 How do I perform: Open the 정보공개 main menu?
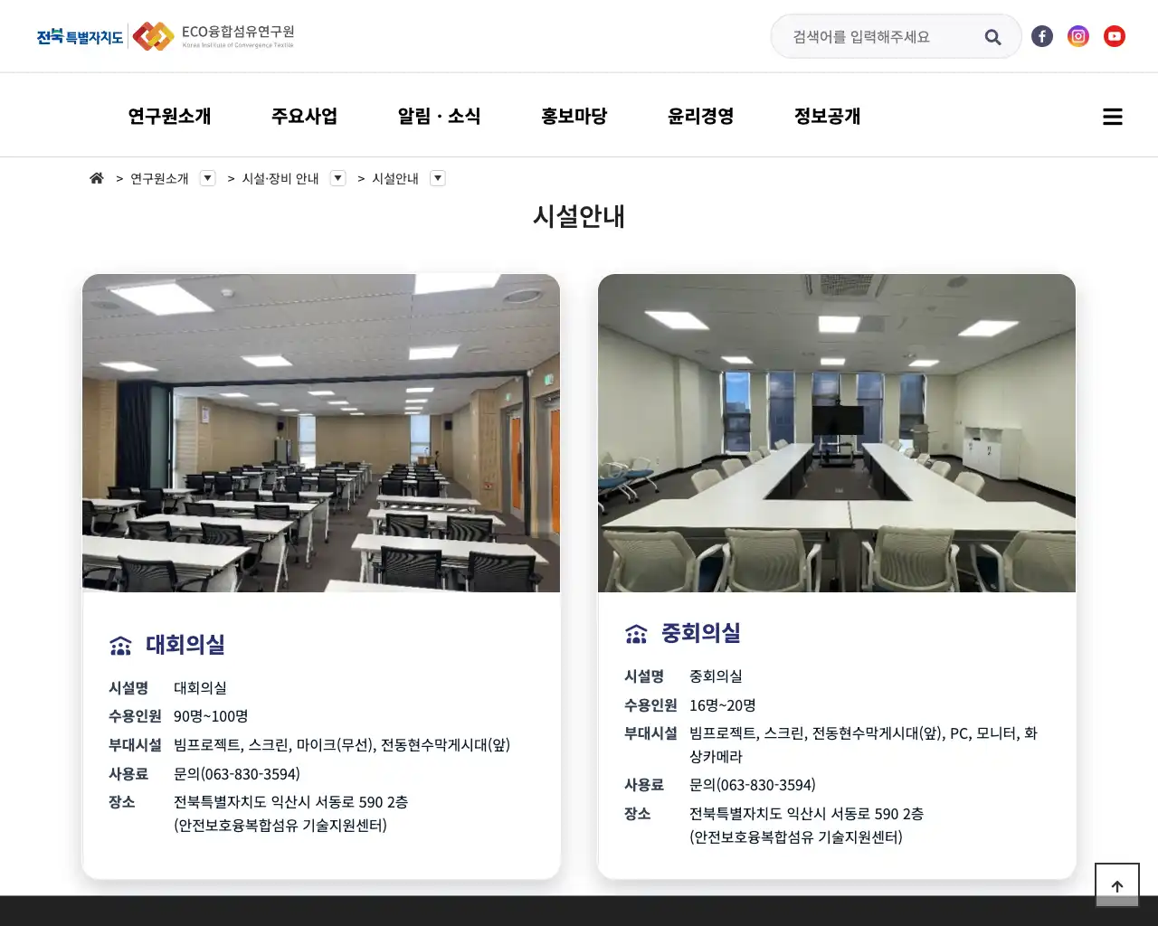tap(828, 116)
